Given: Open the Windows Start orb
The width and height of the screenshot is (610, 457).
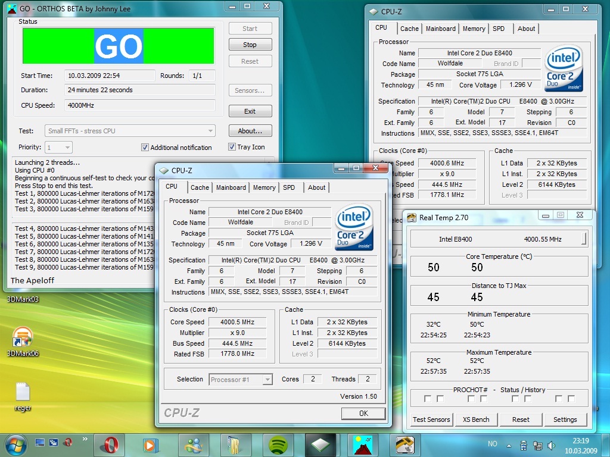Looking at the screenshot, I should [15, 445].
